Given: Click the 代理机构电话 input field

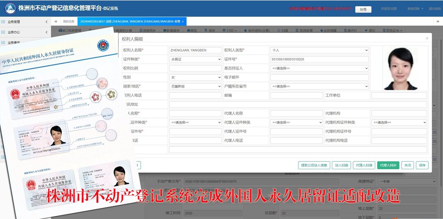Looking at the screenshot, I should click(x=399, y=141).
